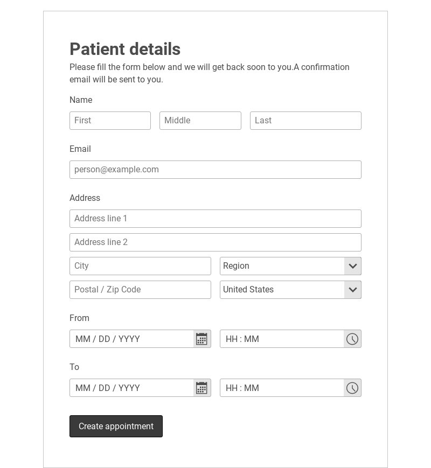Focus the First name field

click(110, 121)
